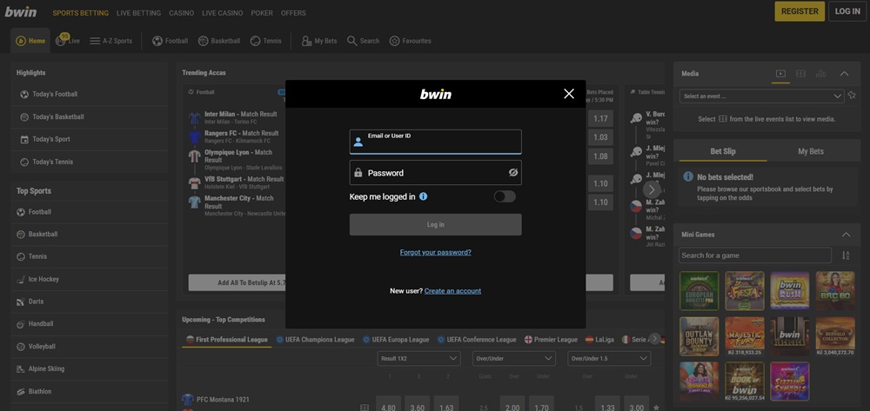
Task: Open the Select an event dropdown
Action: coord(762,96)
